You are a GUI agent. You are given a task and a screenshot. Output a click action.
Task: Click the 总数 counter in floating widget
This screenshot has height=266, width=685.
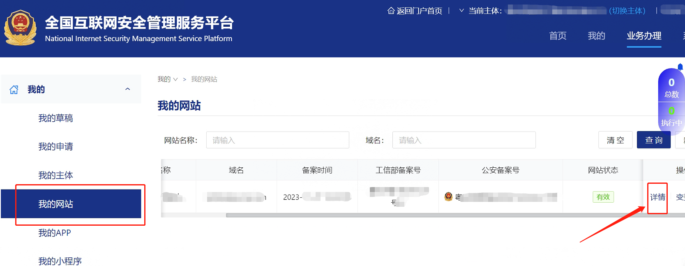[x=671, y=88]
